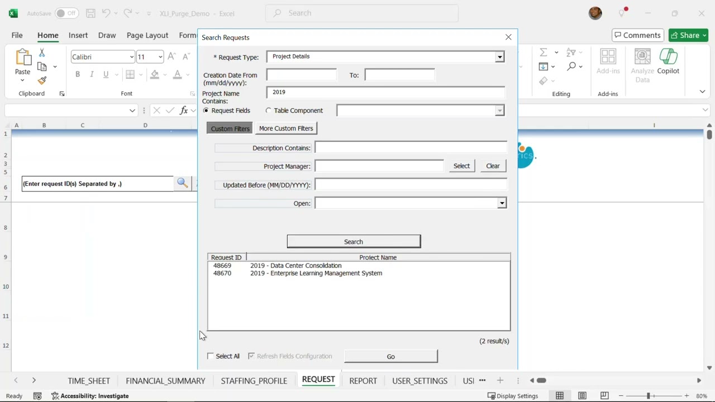The width and height of the screenshot is (715, 402).
Task: Open the font name Calibri dropdown
Action: click(x=132, y=57)
